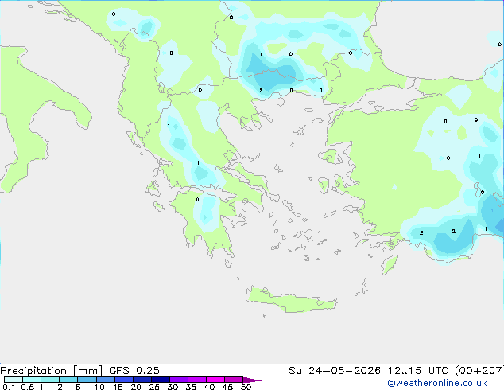Click the legend label '15'

[118, 387]
